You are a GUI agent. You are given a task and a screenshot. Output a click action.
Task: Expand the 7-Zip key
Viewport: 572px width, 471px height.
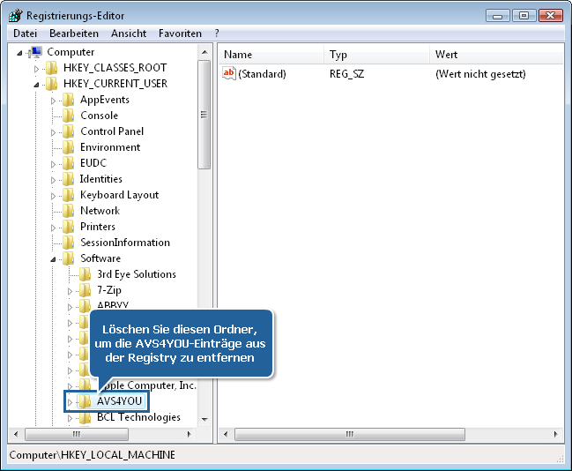[70, 291]
